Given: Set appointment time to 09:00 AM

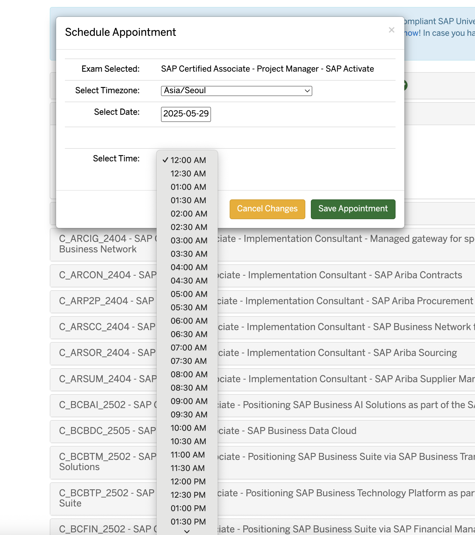Looking at the screenshot, I should coord(187,401).
